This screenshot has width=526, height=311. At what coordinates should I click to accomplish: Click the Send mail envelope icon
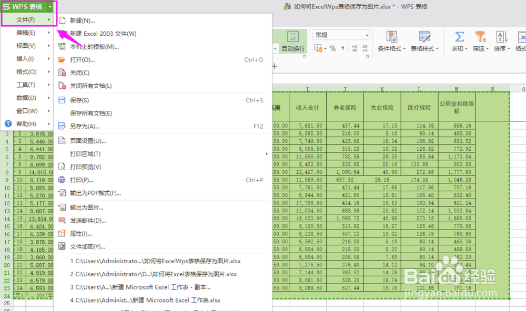(62, 221)
